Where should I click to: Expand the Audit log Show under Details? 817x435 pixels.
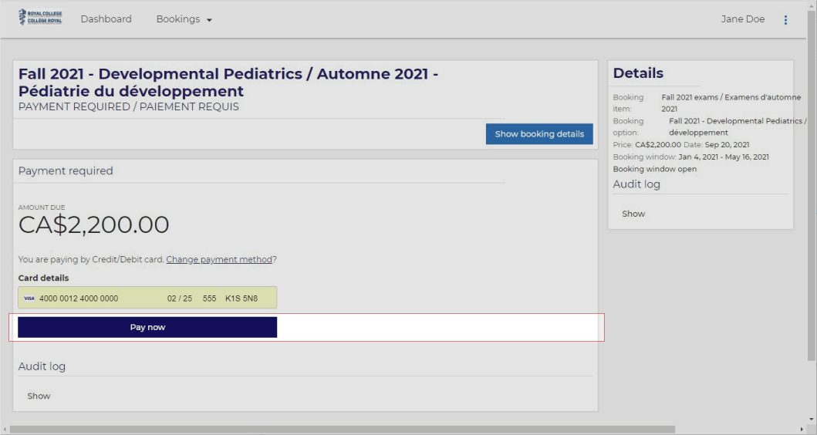pos(633,214)
